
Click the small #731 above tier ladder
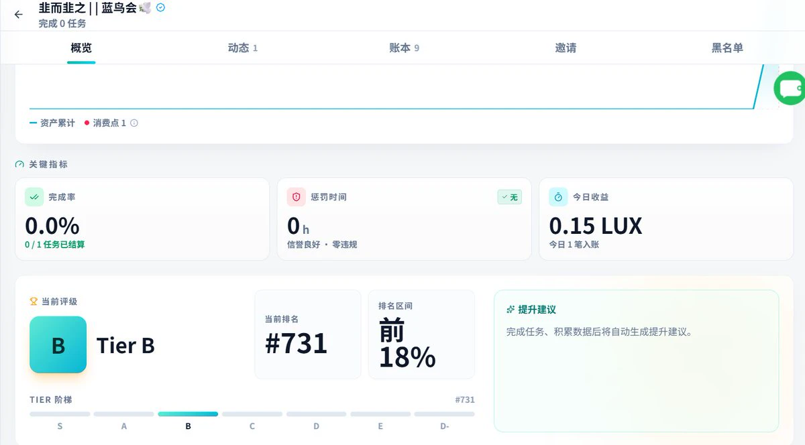point(465,400)
